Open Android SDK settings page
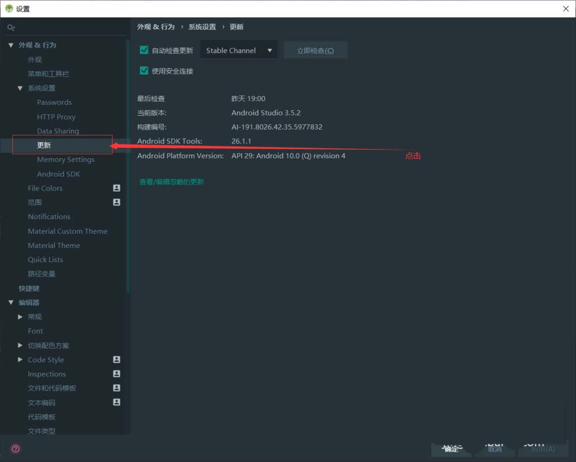Screen dimensions: 576x462 58,174
